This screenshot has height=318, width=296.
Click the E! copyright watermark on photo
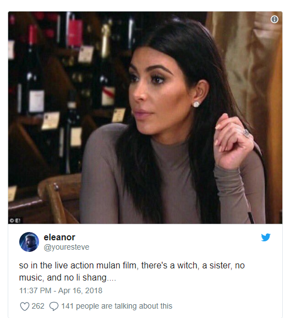coord(15,220)
